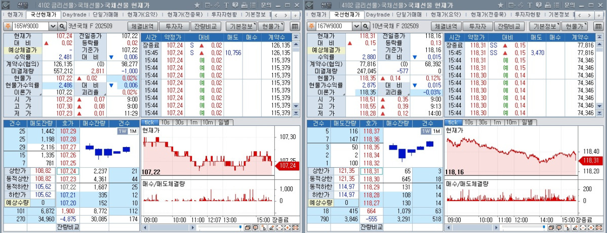Screen dimensions: 607x233
Task: Select the 10s chart tab in right window
Action: (x=469, y=122)
